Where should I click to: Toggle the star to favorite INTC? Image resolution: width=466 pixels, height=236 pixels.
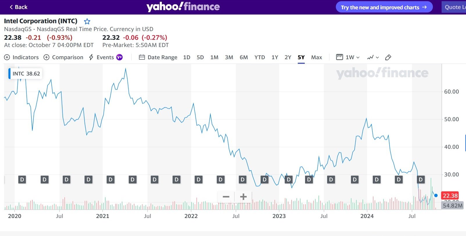[87, 21]
